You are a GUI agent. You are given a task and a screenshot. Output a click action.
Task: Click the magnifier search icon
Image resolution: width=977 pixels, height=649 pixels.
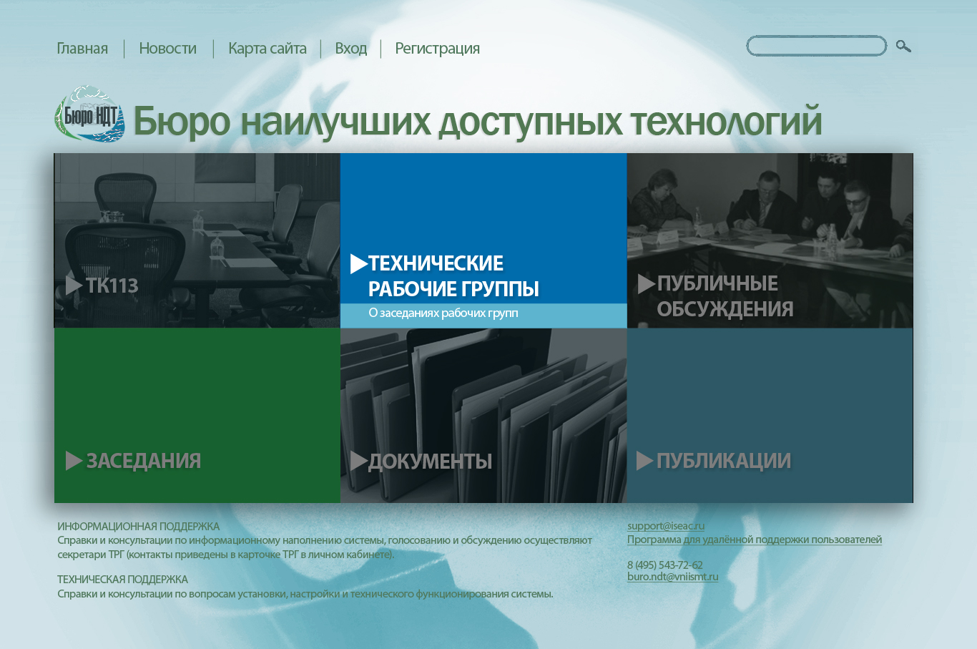[903, 47]
